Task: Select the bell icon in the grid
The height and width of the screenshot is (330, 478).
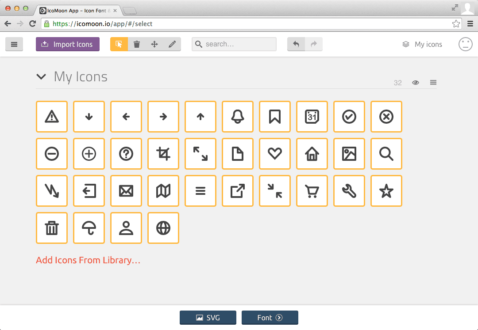Action: tap(238, 117)
